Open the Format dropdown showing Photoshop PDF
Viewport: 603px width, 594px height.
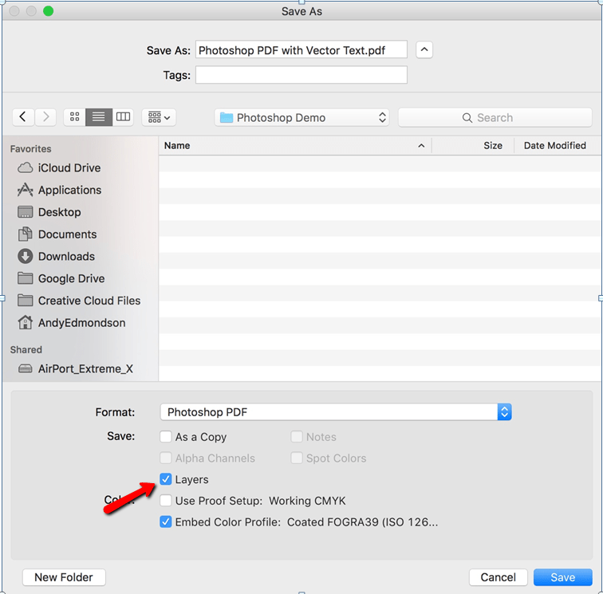[x=336, y=411]
